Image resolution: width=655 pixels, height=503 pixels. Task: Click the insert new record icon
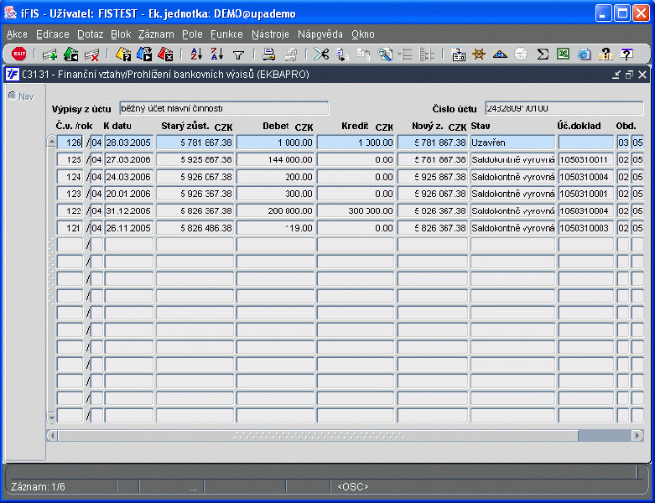tap(49, 54)
